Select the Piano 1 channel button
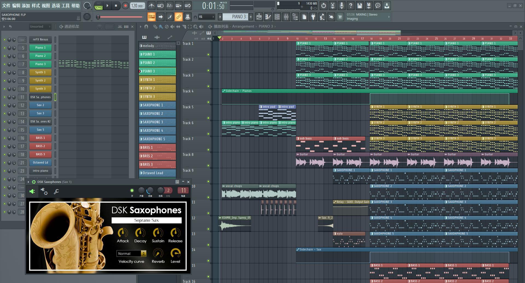The height and width of the screenshot is (283, 525). 40,48
